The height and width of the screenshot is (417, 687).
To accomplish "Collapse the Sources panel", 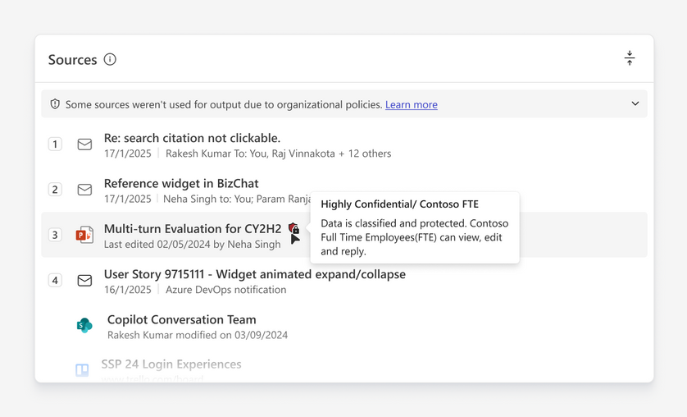I will coord(630,58).
